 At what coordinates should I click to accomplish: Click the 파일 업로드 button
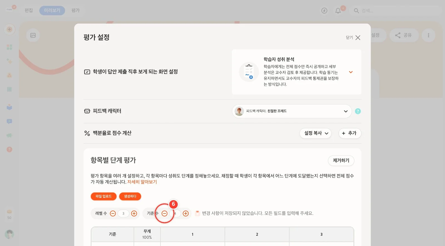point(103,196)
